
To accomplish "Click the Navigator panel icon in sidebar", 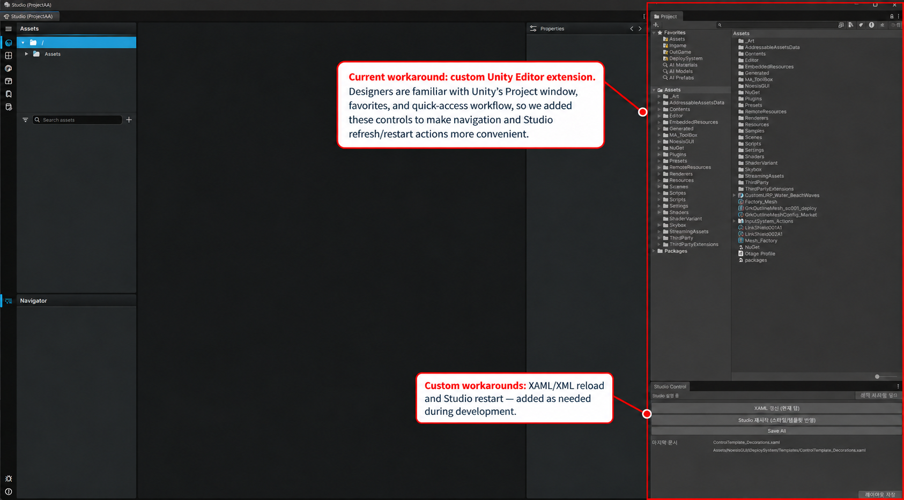I will 9,301.
